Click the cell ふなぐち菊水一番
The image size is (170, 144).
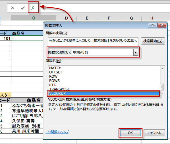(27, 105)
